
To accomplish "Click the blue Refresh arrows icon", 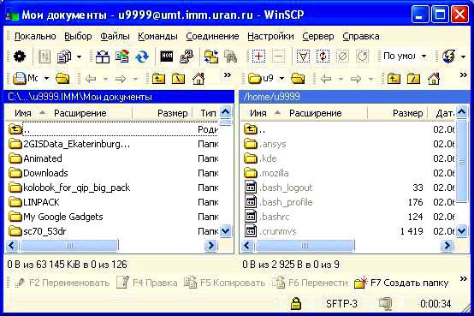I will (x=142, y=57).
